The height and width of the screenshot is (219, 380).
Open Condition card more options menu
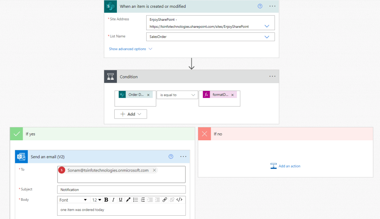272,76
